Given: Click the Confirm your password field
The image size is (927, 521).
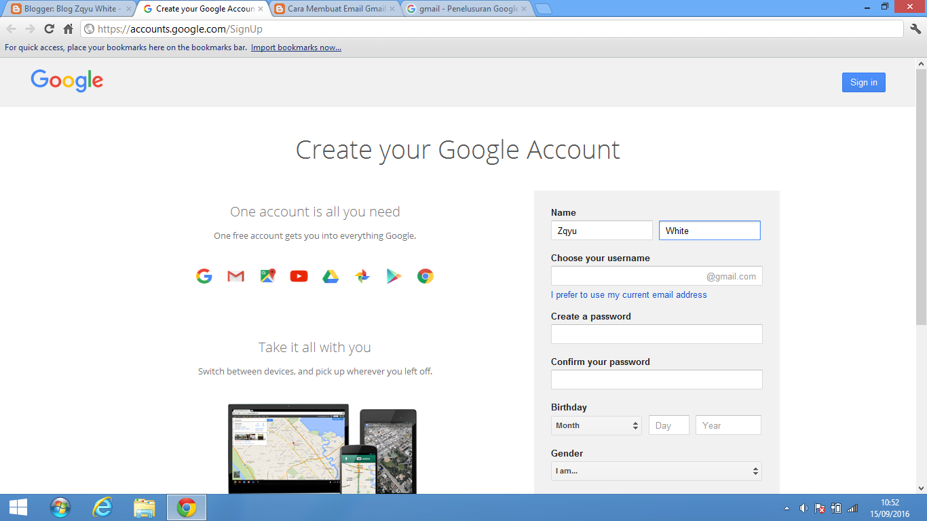Looking at the screenshot, I should (657, 379).
